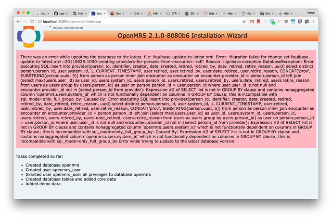Close the '201' tab
Screen dimensions: 332x219
(x=198, y=13)
